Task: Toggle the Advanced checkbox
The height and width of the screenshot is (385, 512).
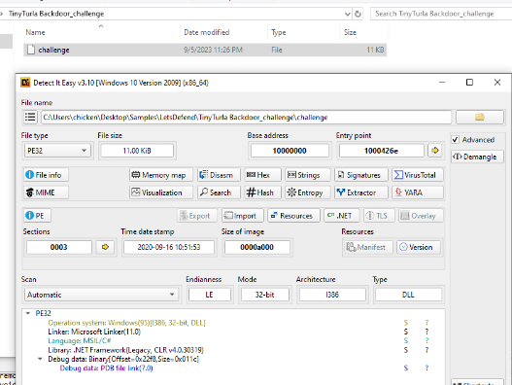Action: (x=456, y=140)
